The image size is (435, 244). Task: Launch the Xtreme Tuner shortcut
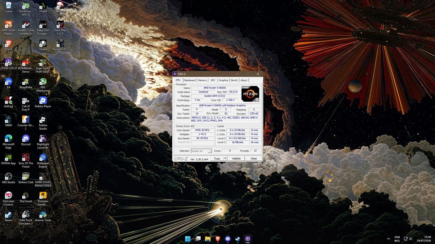point(43,216)
